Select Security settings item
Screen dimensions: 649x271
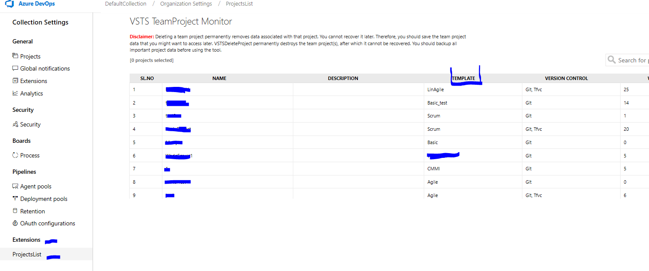pos(30,124)
